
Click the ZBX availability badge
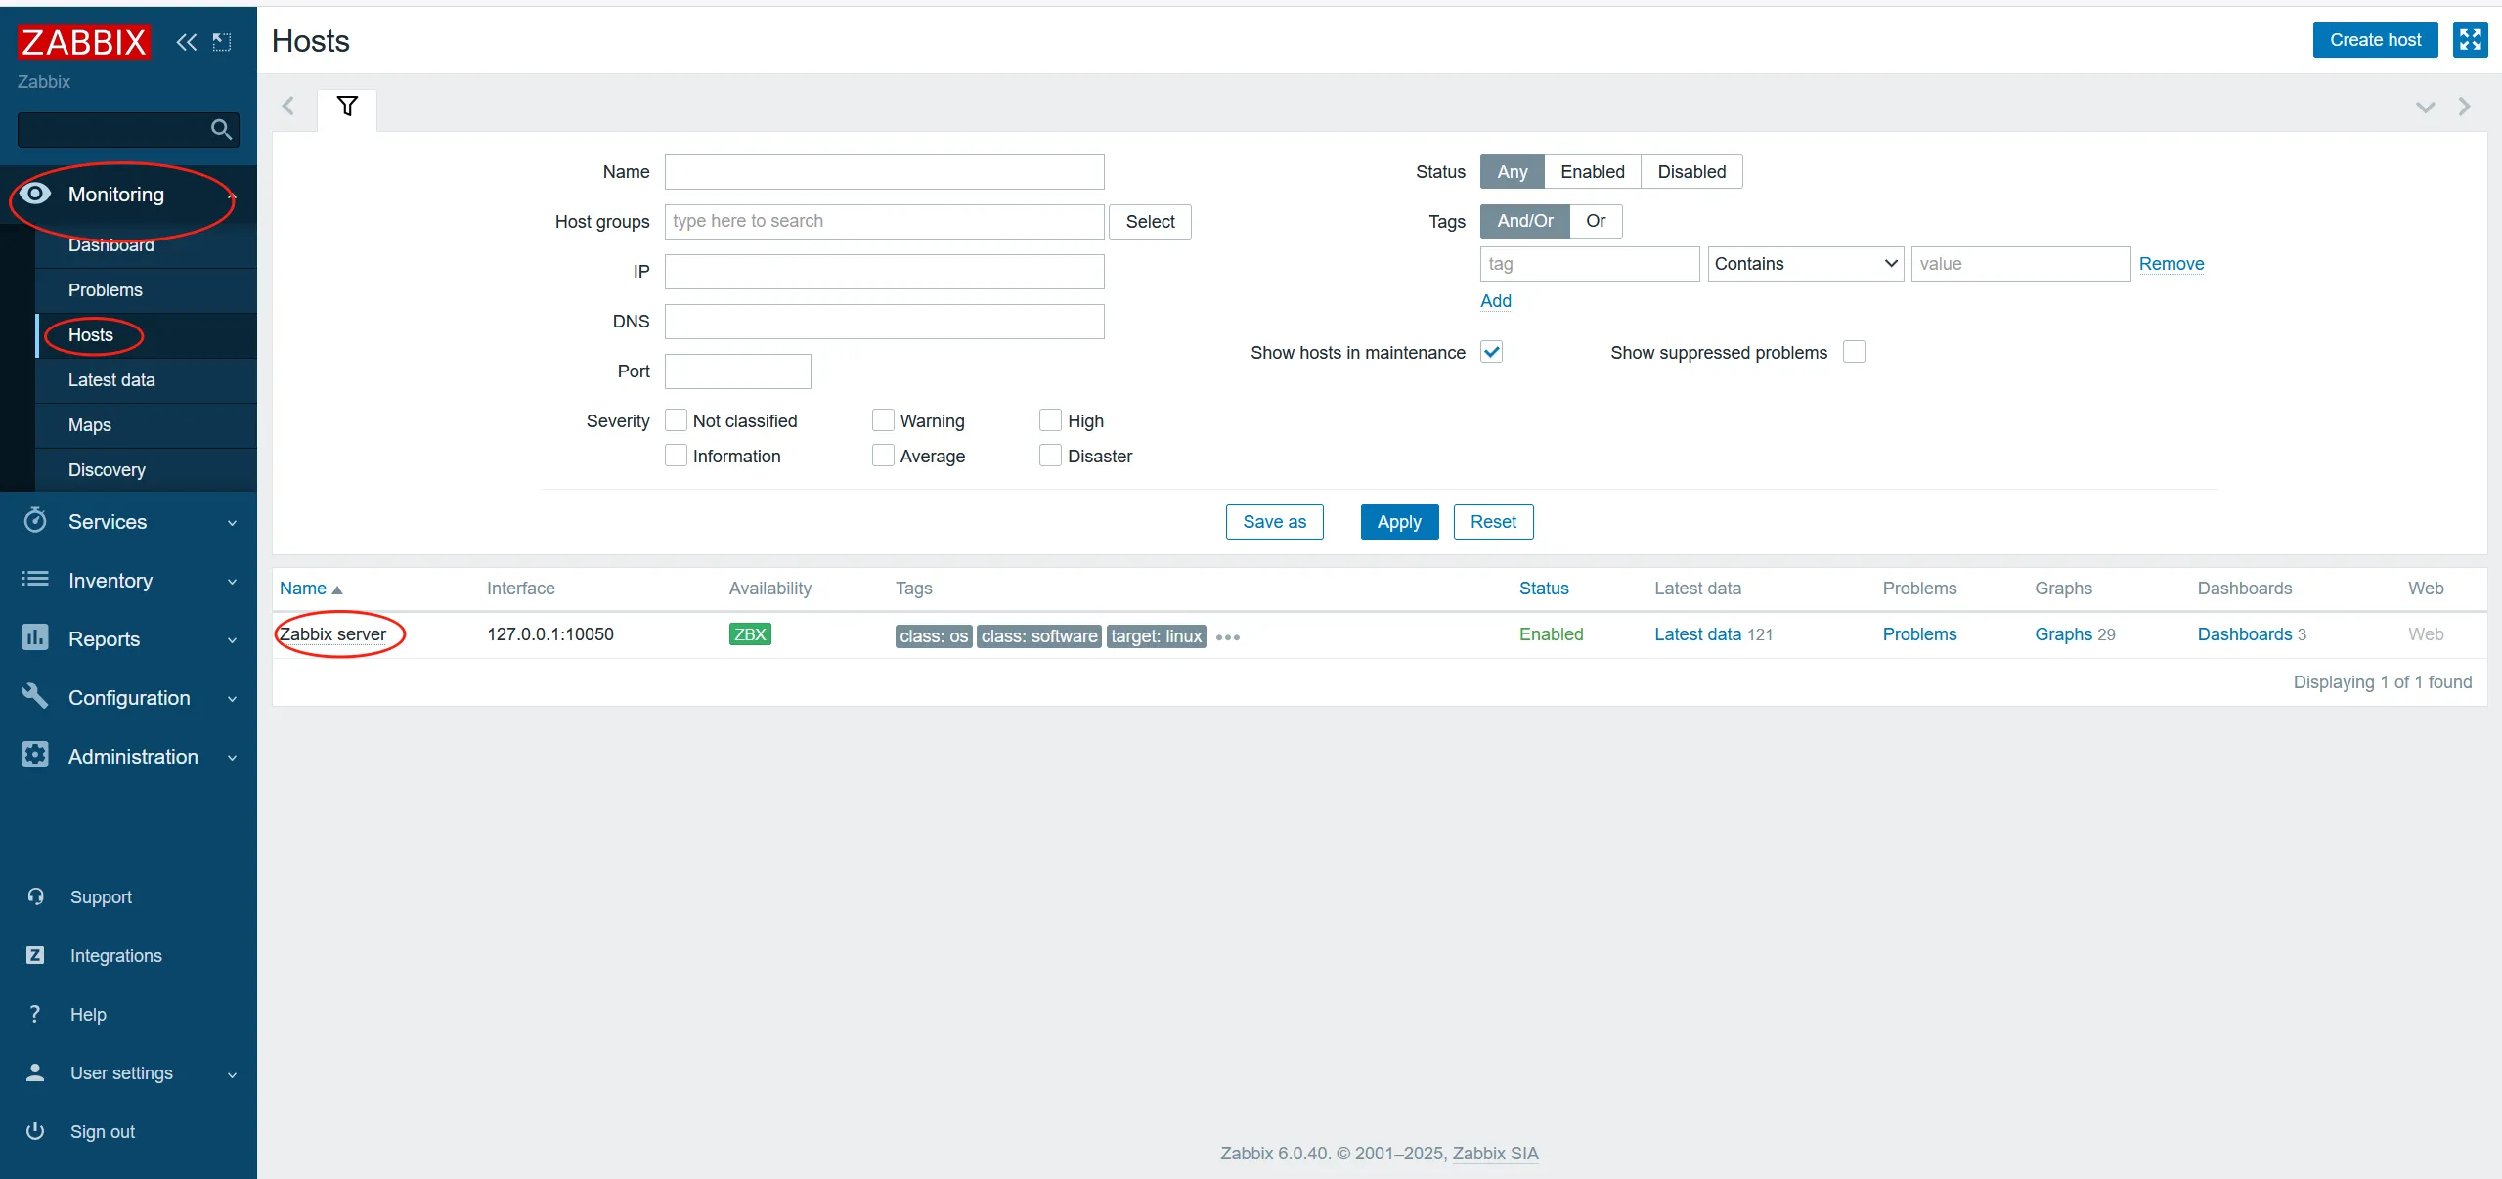[749, 634]
